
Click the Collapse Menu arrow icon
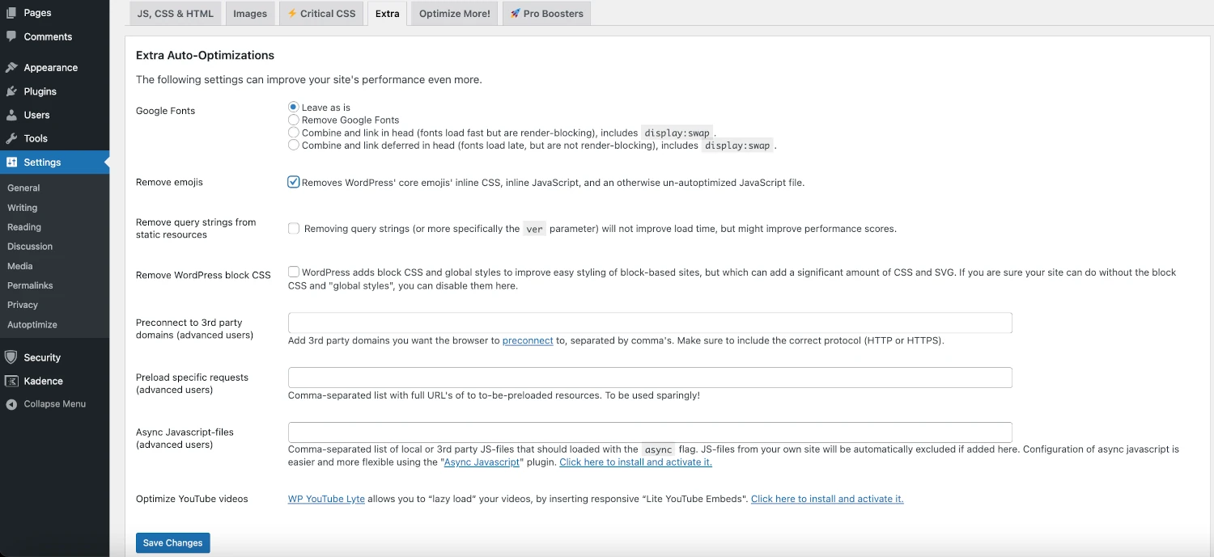(11, 404)
